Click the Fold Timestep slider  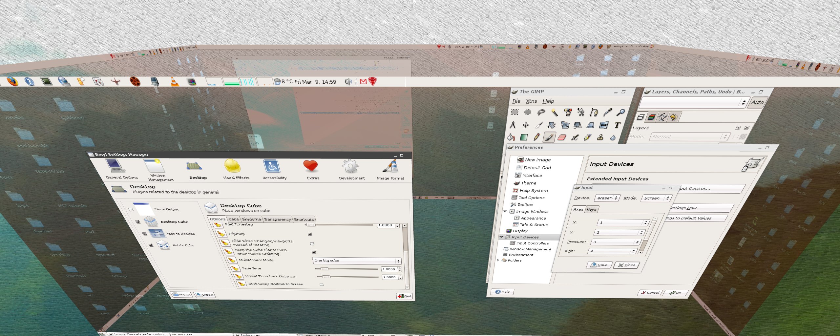[x=339, y=225]
